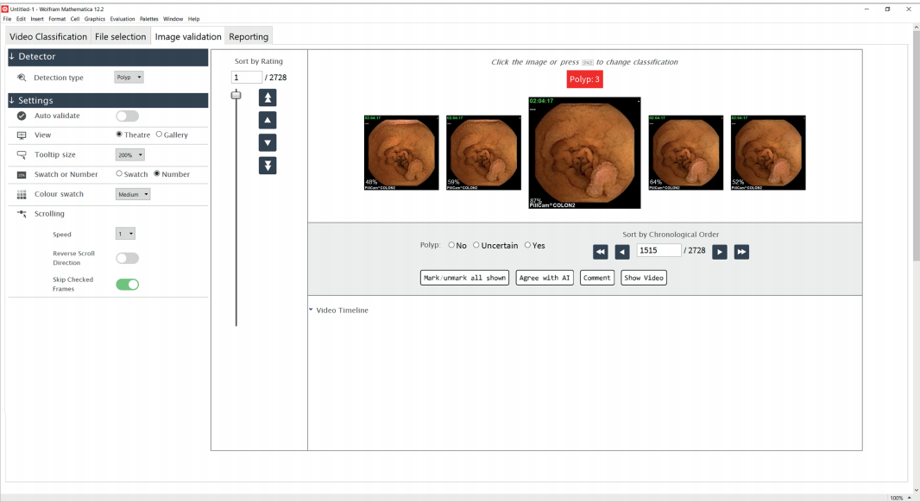Click the Tooltip size icon

coord(22,154)
